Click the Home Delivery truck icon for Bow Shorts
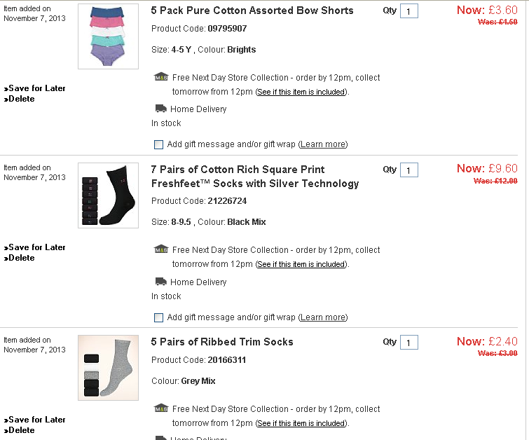 (x=160, y=109)
